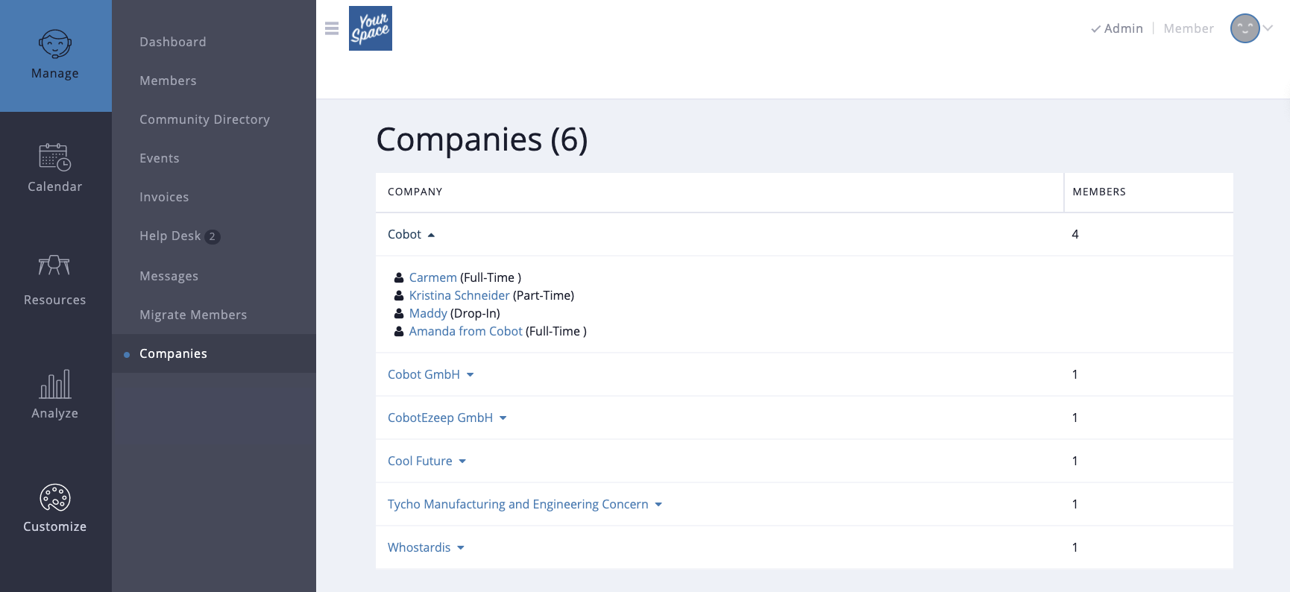The width and height of the screenshot is (1290, 592).
Task: Open Members in the sidebar
Action: point(168,81)
